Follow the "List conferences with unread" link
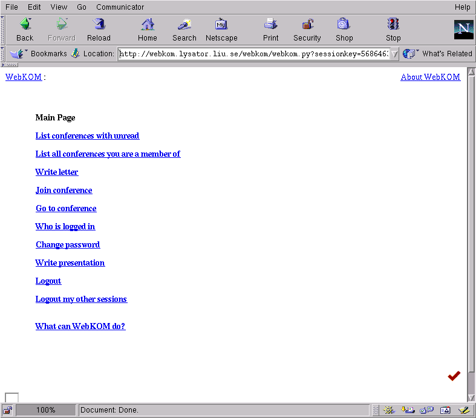476x418 pixels. tap(87, 136)
